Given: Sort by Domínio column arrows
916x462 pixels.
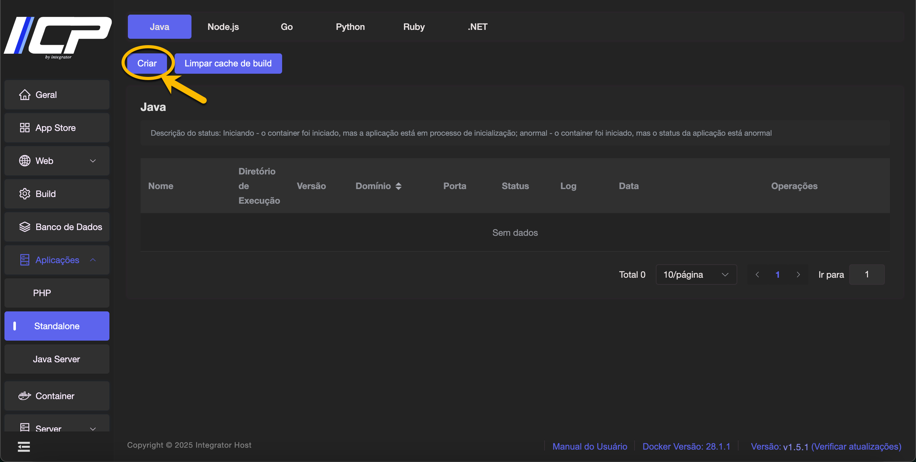Looking at the screenshot, I should (399, 186).
